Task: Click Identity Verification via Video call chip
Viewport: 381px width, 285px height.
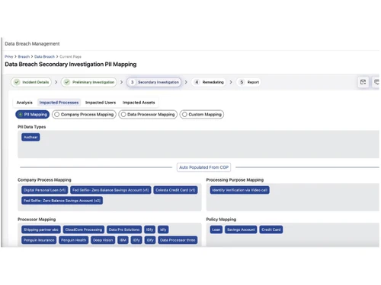Action: pyautogui.click(x=240, y=190)
